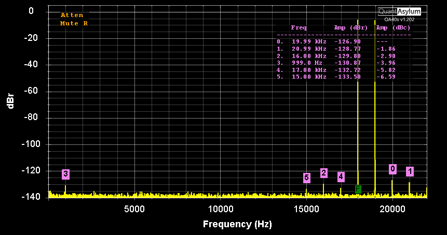This screenshot has width=447, height=235.
Task: Click the 19.99 kHz table entry
Action: tap(309, 41)
